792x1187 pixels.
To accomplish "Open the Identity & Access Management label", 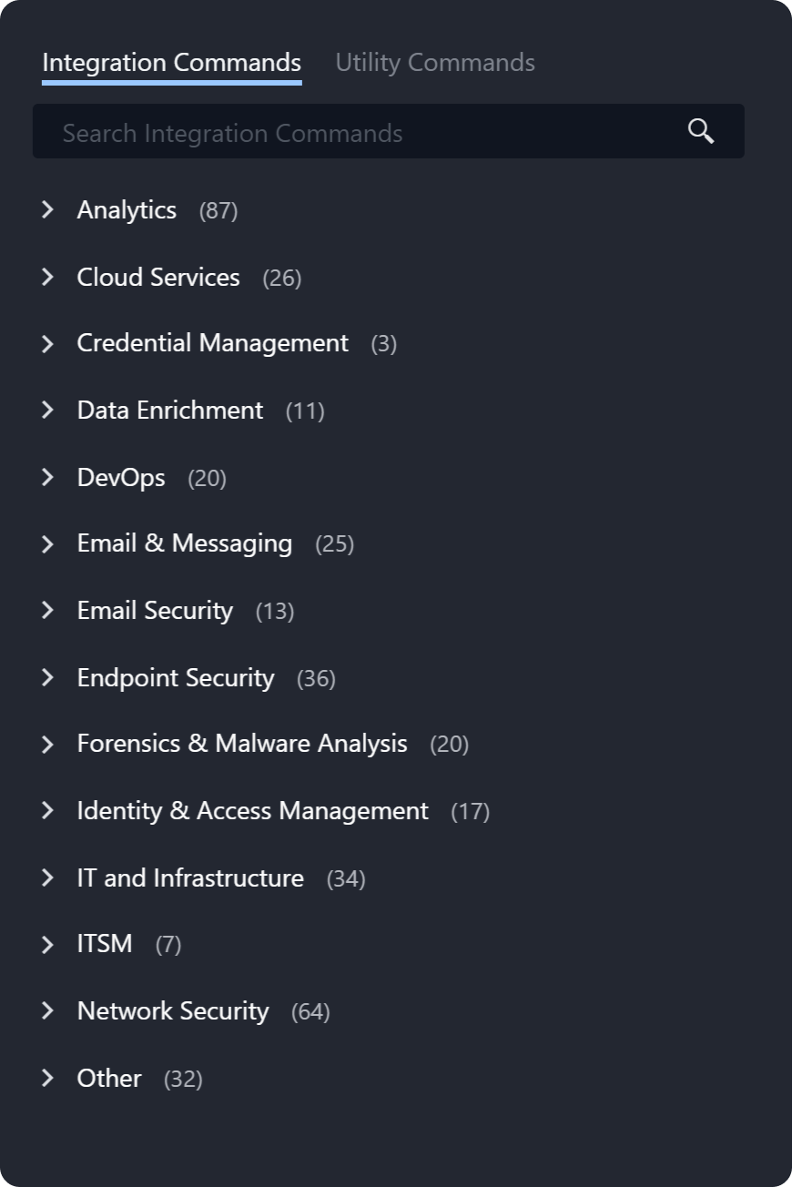I will [x=252, y=811].
